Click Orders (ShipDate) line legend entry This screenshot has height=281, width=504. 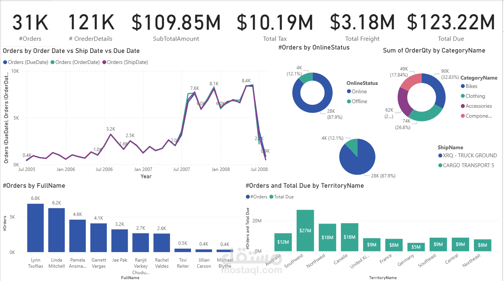[x=125, y=62]
